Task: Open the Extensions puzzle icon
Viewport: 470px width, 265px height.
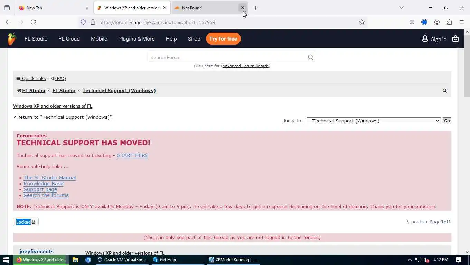Action: point(449,22)
